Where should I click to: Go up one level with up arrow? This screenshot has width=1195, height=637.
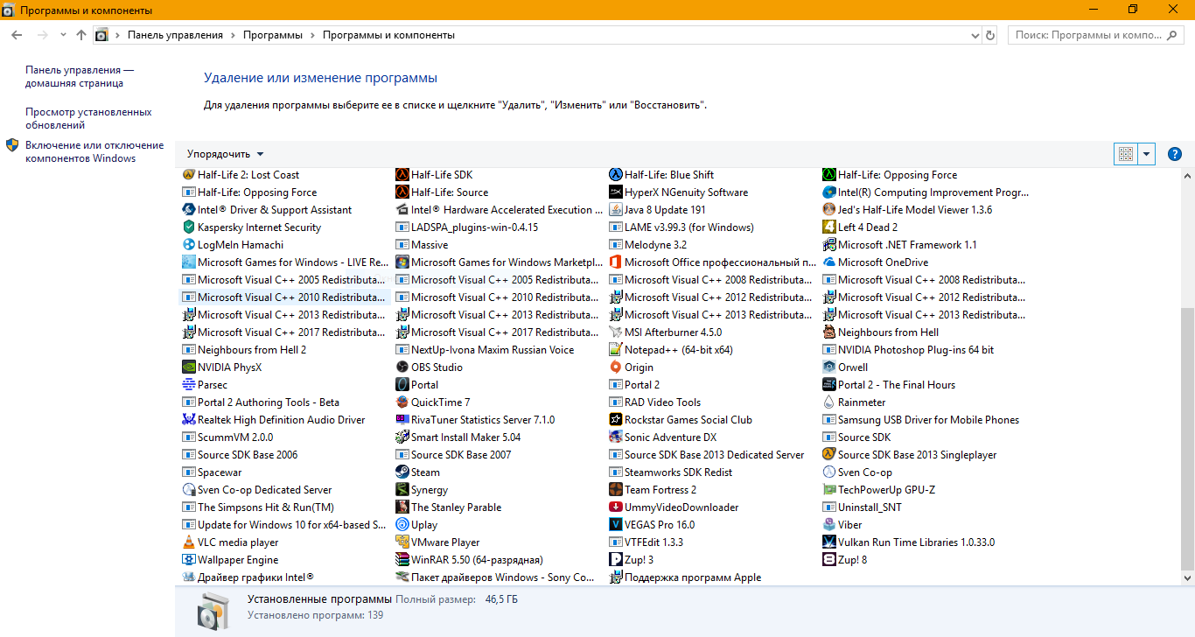tap(81, 35)
